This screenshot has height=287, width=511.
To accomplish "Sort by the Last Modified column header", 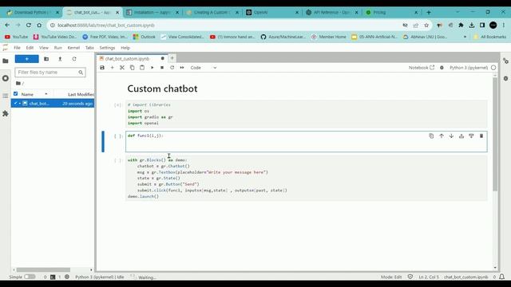I will point(80,94).
